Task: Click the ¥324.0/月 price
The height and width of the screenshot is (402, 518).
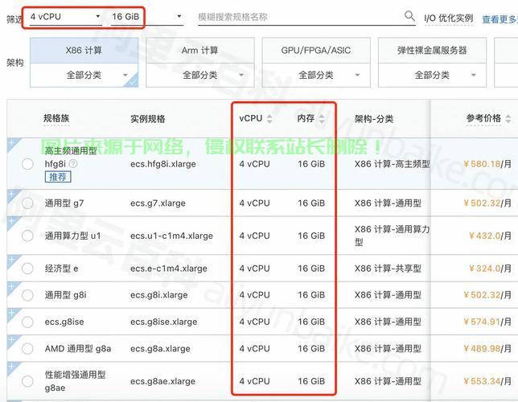Action: (490, 269)
